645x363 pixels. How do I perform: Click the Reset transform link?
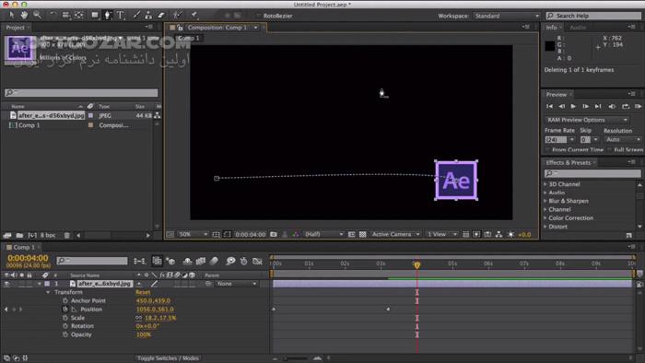coord(143,292)
